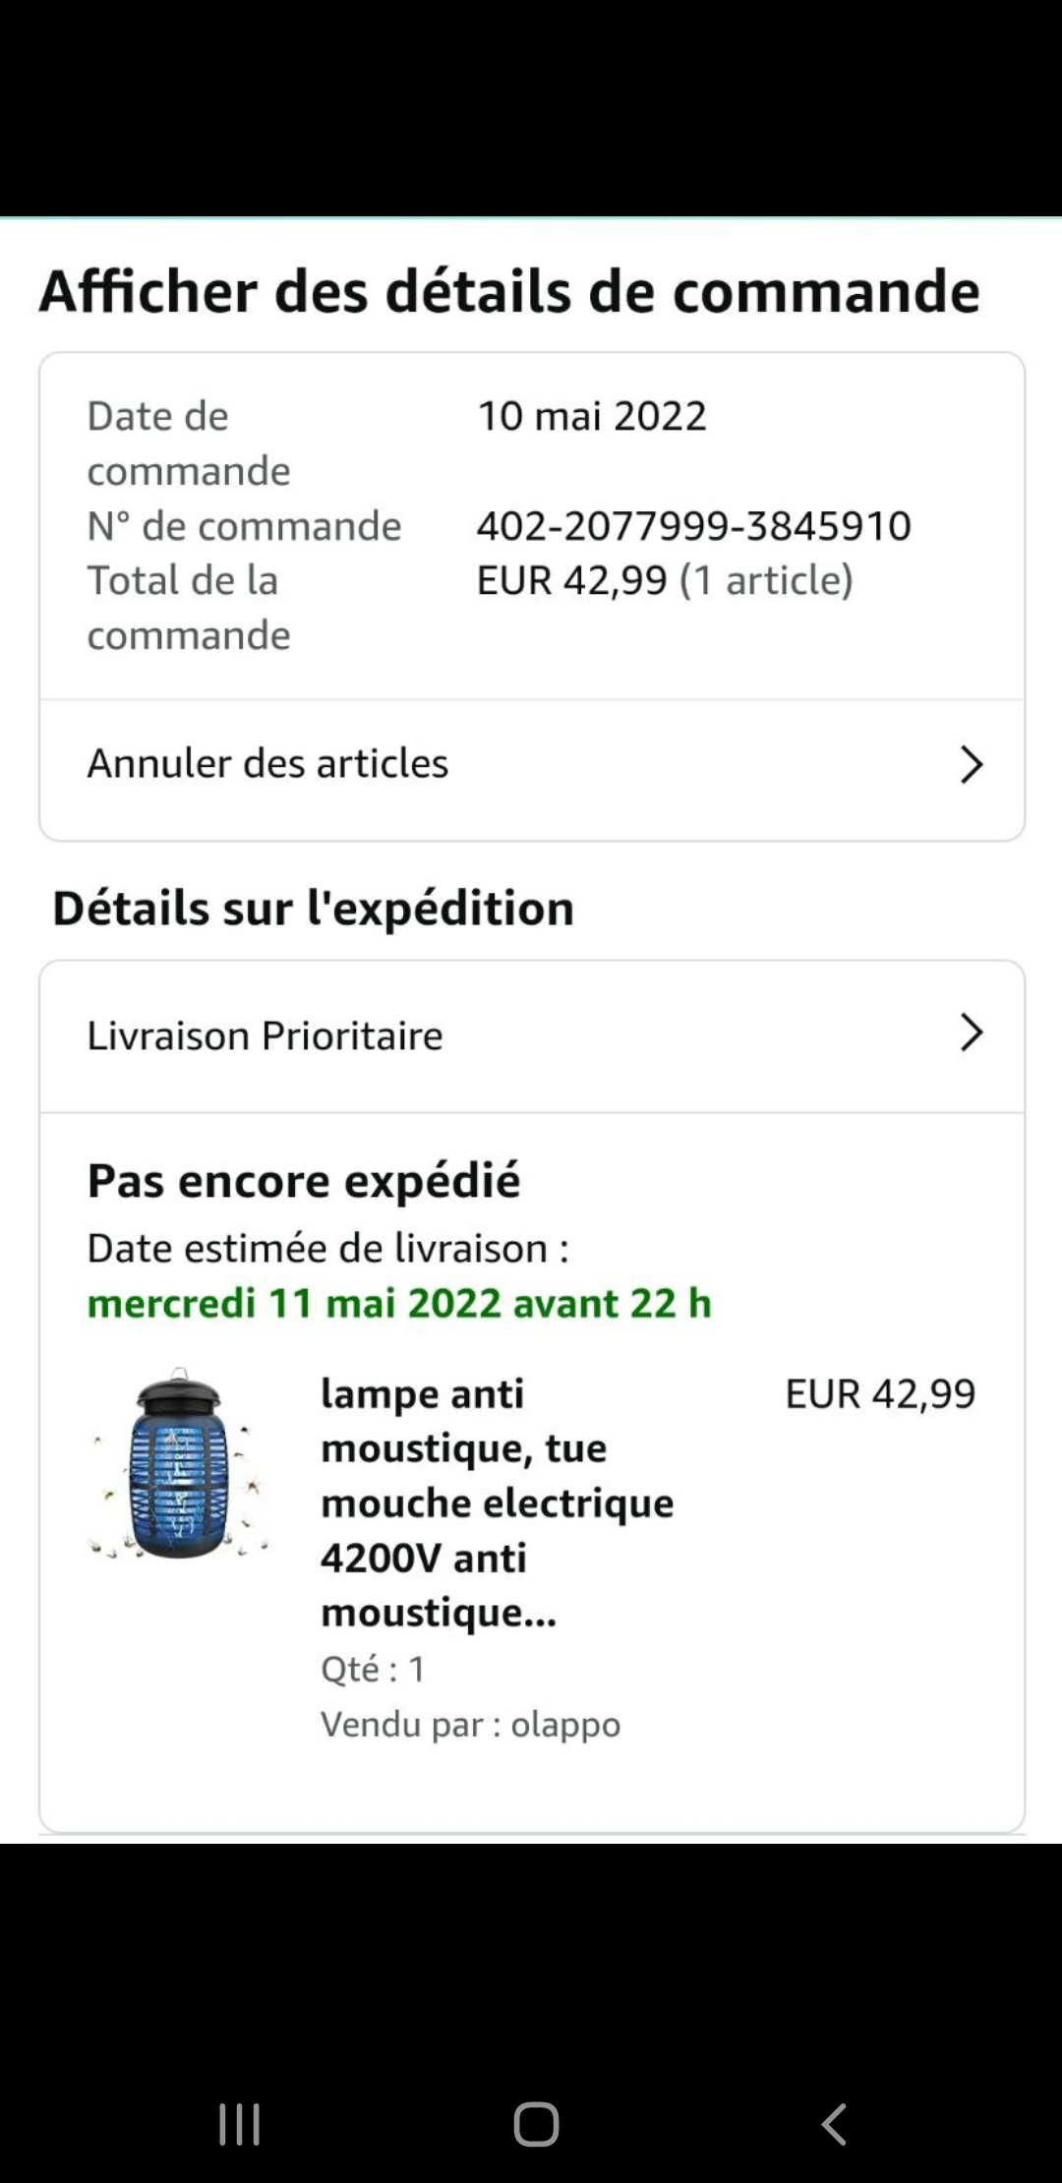1062x2183 pixels.
Task: Click the chevron beside Livraison Prioritaire
Action: (x=971, y=1032)
